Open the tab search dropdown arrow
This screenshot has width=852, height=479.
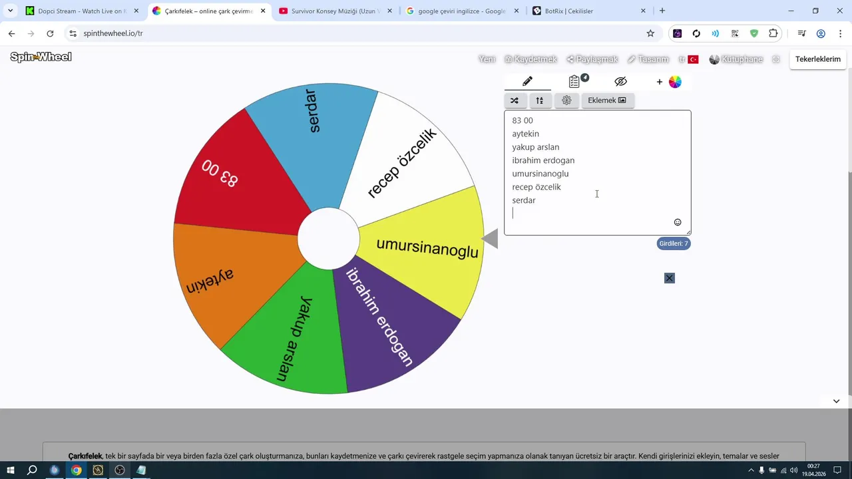pos(10,11)
